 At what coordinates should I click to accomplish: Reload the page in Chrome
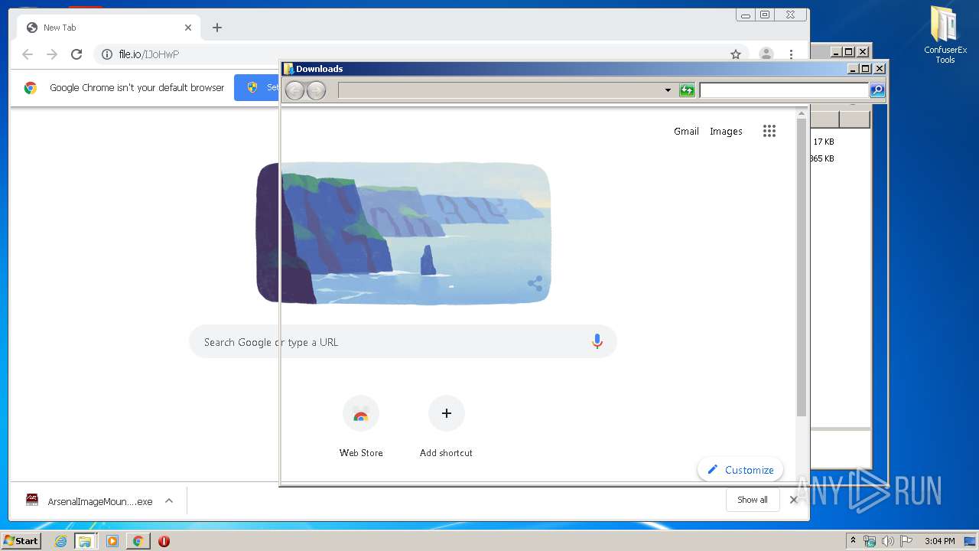pos(76,54)
